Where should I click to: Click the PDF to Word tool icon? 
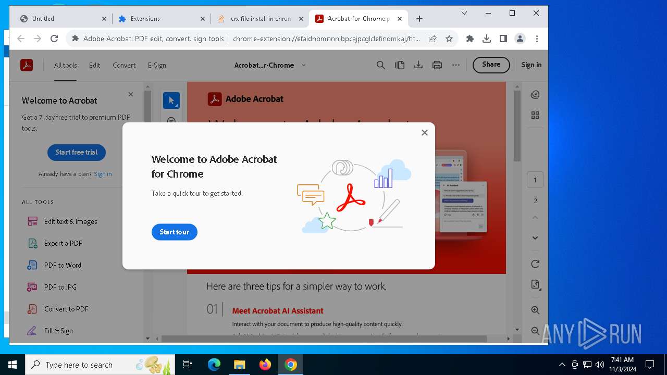tap(33, 265)
